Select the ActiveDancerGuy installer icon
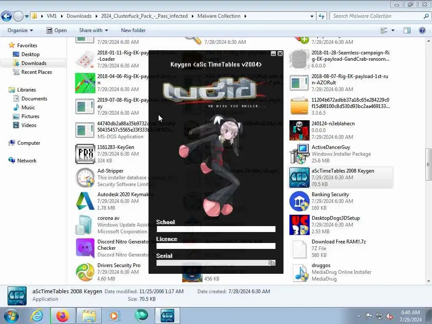This screenshot has width=432, height=324. pos(300,154)
